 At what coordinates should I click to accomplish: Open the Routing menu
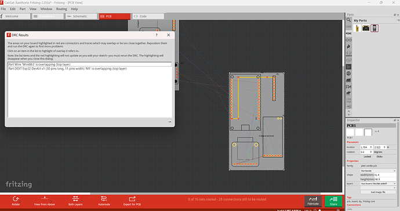pos(61,9)
